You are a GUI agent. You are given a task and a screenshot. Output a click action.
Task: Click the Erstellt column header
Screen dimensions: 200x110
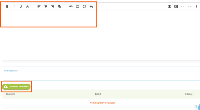click(x=98, y=94)
